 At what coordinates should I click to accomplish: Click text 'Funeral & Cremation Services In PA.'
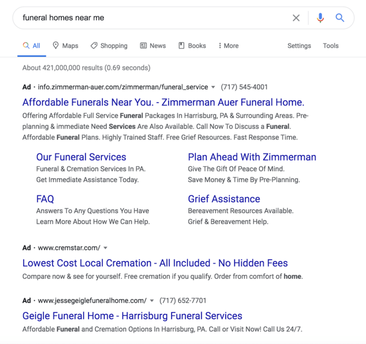click(x=91, y=169)
